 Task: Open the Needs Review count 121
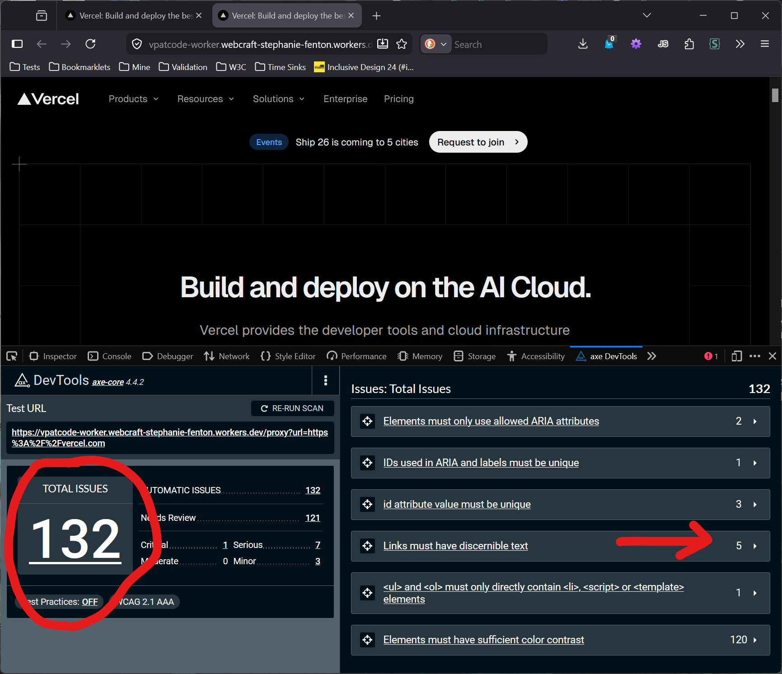313,518
